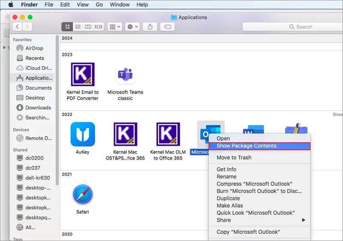Image resolution: width=343 pixels, height=241 pixels.
Task: Choose Get Info from context menu
Action: [x=259, y=169]
